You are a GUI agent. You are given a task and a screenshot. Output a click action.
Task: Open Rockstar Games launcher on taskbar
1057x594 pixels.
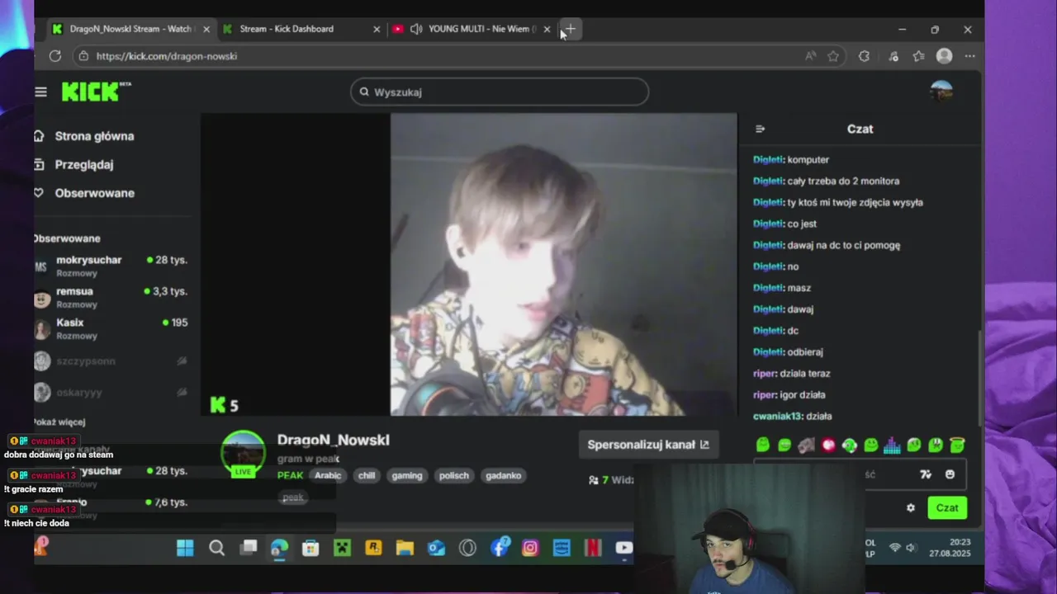tap(373, 548)
